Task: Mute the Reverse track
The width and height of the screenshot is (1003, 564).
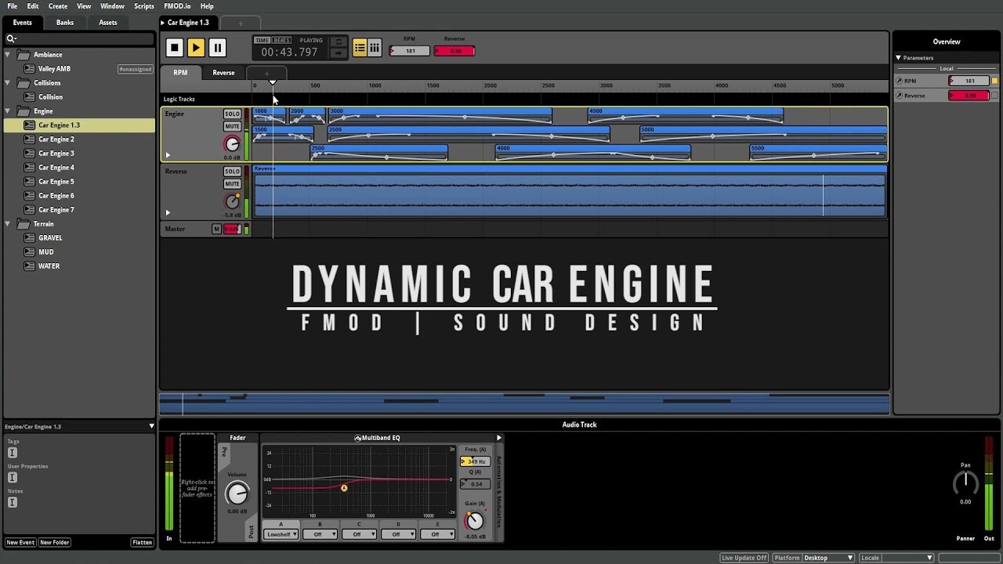Action: (x=232, y=183)
